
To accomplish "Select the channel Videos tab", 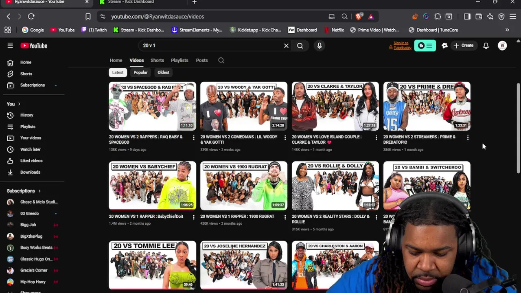I will pos(137,60).
